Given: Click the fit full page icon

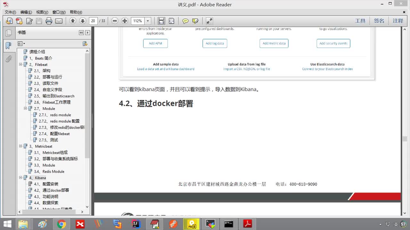Looking at the screenshot, I should (171, 21).
